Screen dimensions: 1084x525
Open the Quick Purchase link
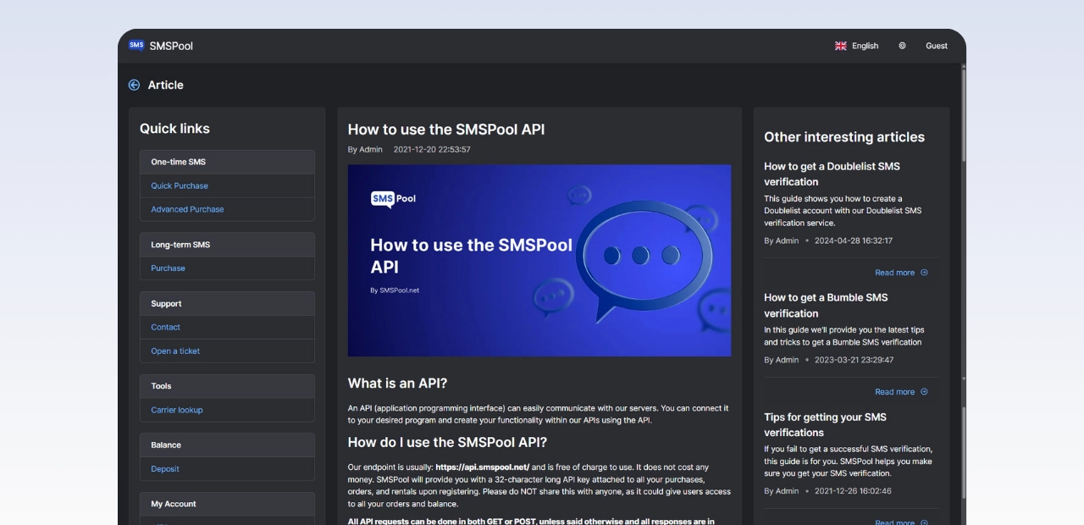tap(180, 185)
